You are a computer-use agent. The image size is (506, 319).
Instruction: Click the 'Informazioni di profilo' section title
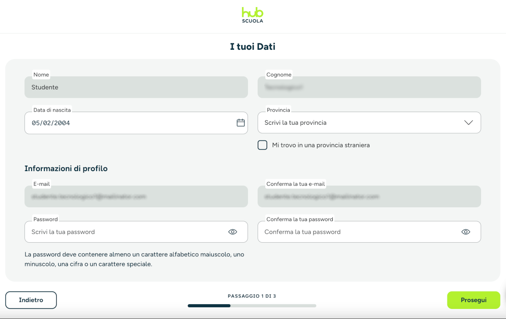[66, 169]
